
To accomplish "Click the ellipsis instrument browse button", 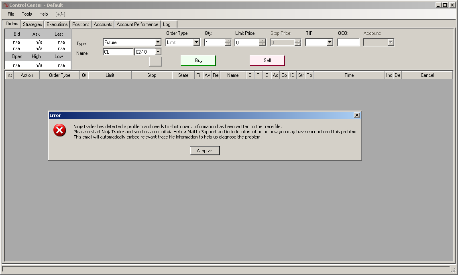I will 156,62.
